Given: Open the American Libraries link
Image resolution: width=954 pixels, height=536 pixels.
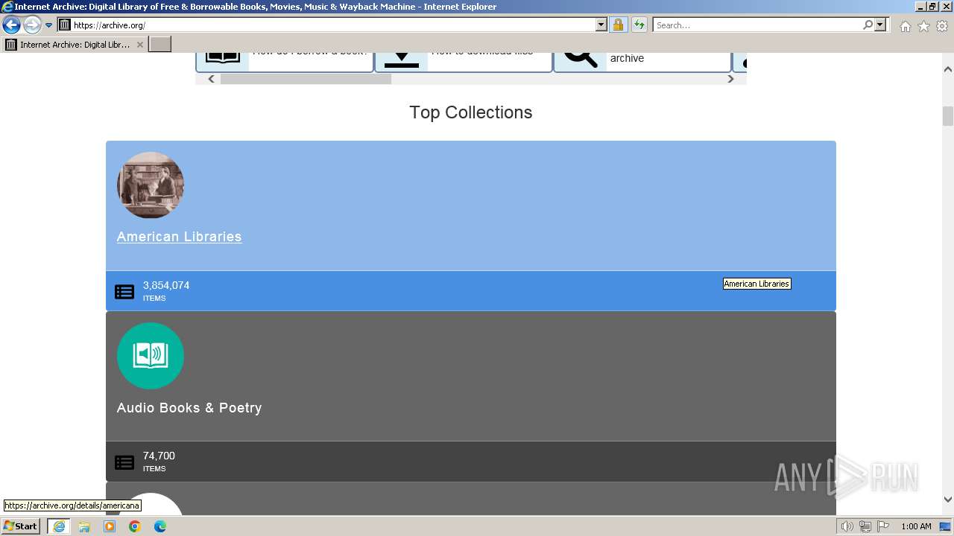Looking at the screenshot, I should pyautogui.click(x=179, y=237).
